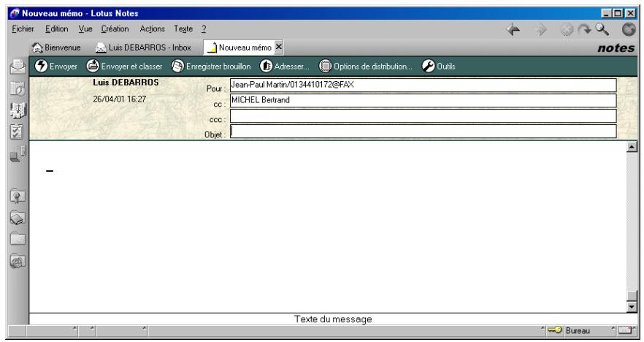Image resolution: width=644 pixels, height=342 pixels.
Task: Open the Texte menu
Action: [183, 29]
